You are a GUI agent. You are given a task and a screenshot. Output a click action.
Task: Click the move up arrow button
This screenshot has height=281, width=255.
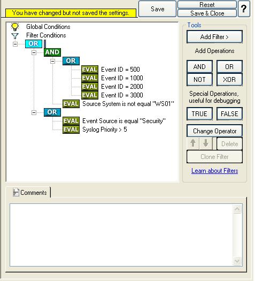[193, 143]
